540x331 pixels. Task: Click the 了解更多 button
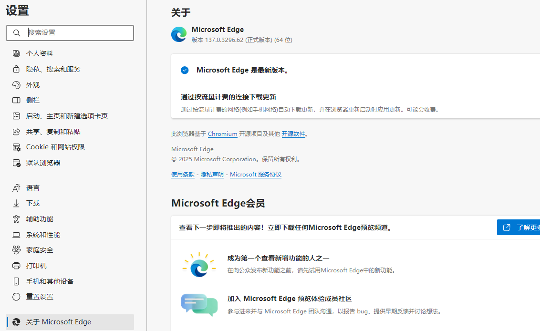(519, 228)
